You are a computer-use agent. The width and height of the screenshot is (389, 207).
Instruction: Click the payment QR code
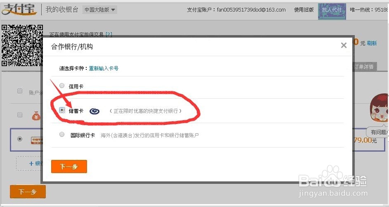pyautogui.click(x=22, y=45)
